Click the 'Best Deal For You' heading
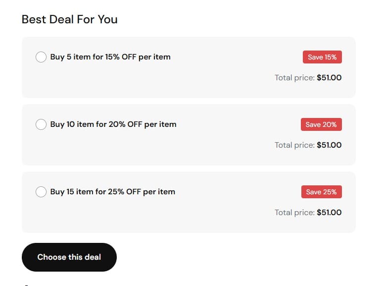Screen dimensions: 383x286 click(70, 20)
